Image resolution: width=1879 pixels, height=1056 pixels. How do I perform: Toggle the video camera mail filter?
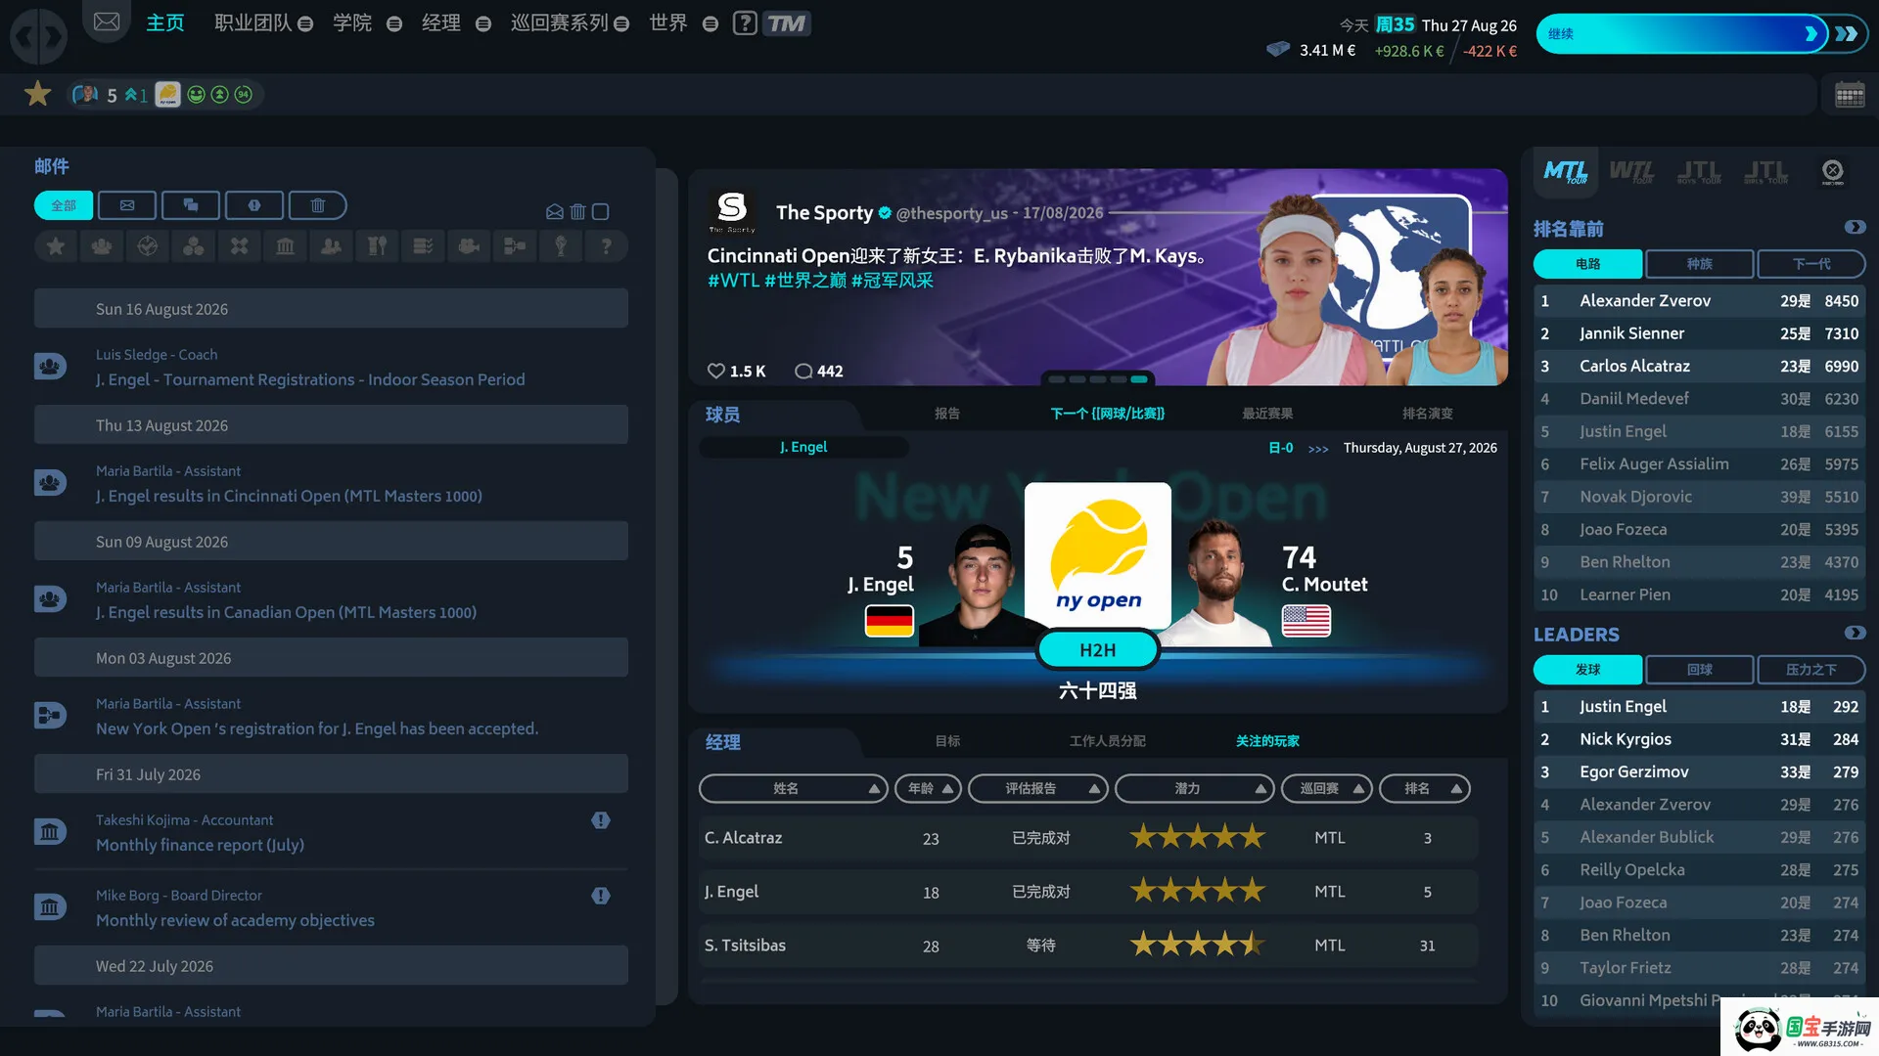coord(469,246)
